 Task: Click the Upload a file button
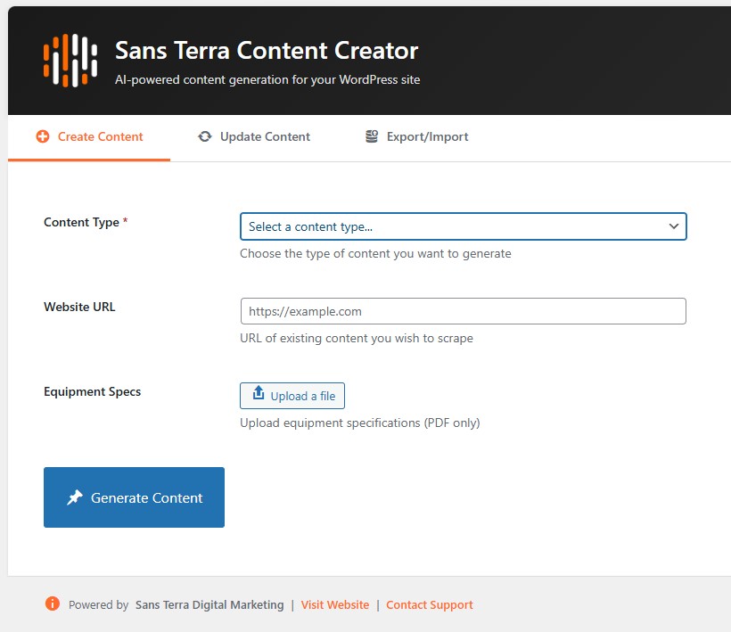pos(292,395)
